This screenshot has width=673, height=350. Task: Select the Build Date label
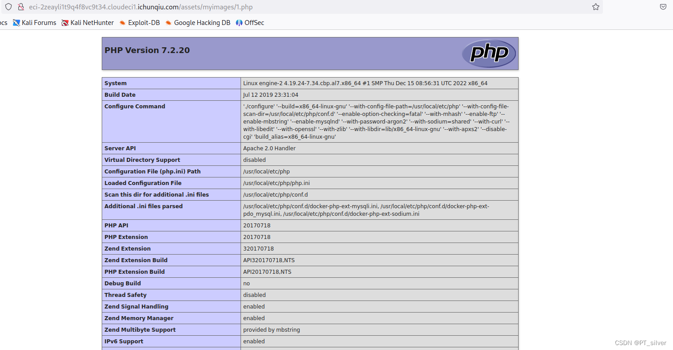(x=120, y=95)
